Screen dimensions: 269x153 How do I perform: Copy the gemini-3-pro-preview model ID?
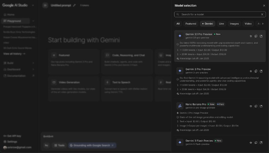tap(256, 71)
